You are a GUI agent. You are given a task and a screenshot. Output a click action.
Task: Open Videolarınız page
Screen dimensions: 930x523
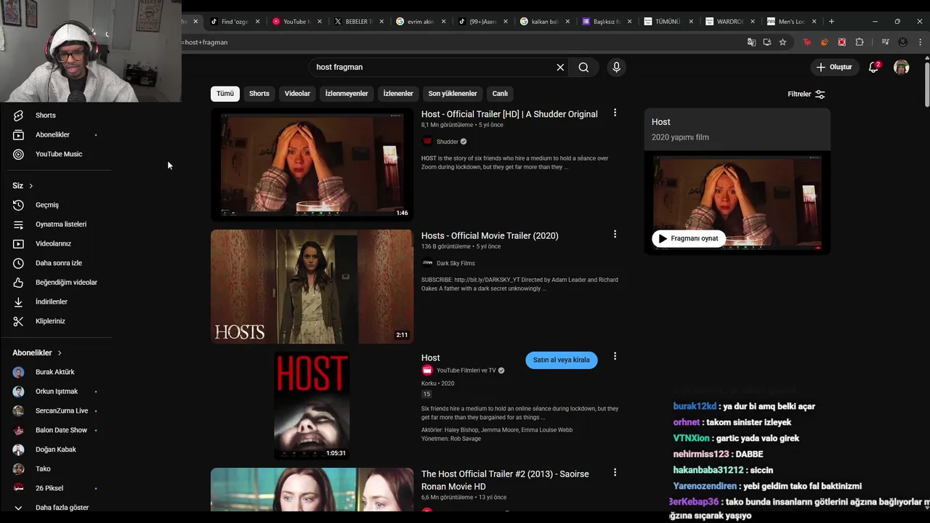(53, 243)
